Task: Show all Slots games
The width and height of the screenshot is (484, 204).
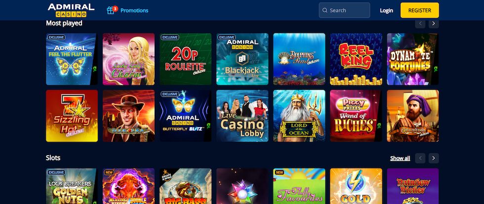Action: point(400,158)
